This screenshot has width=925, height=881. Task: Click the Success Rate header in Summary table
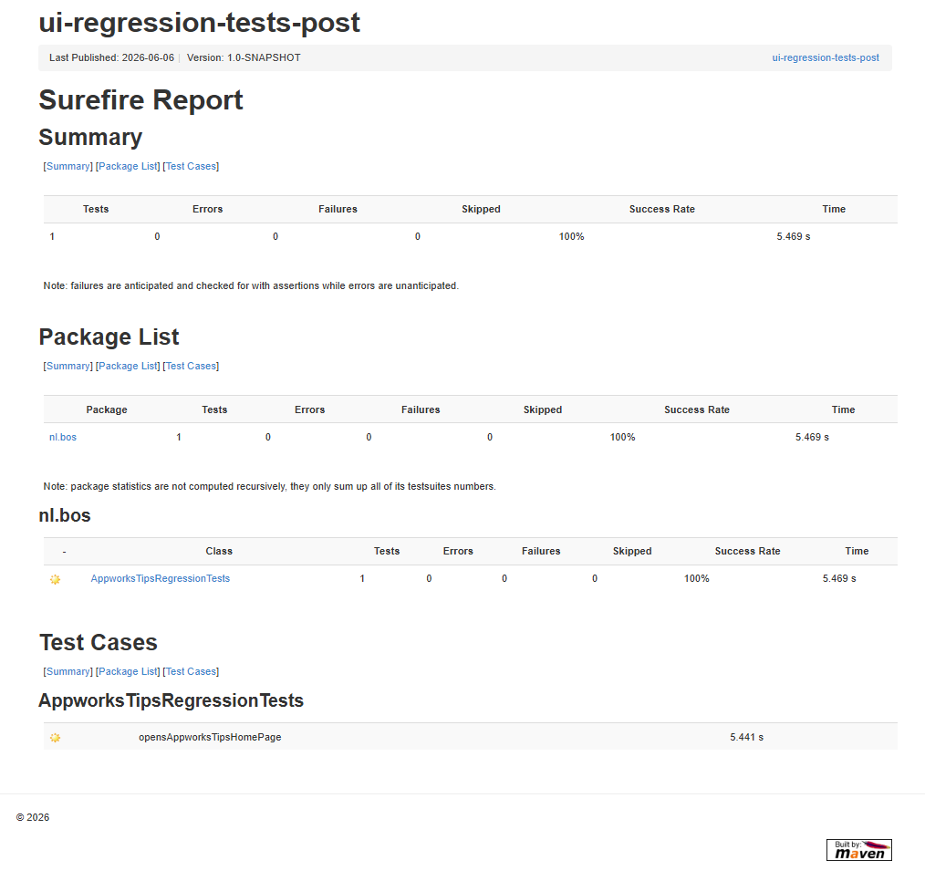click(x=662, y=210)
